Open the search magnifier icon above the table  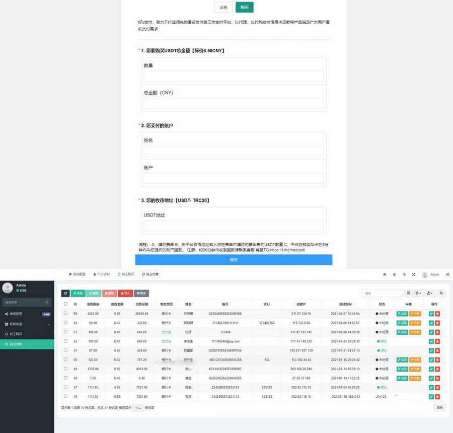coord(441,293)
